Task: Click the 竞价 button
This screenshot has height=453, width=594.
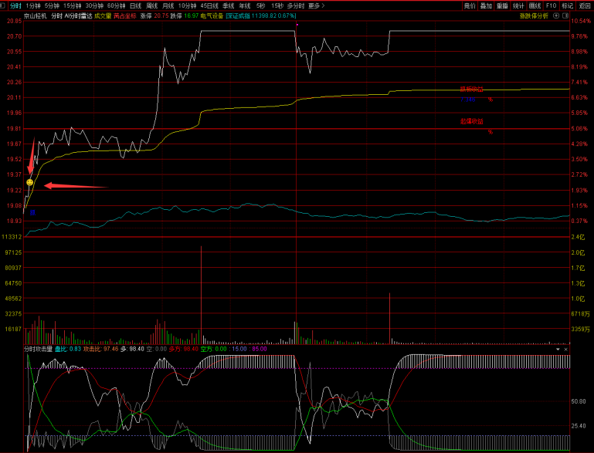Action: click(x=470, y=5)
